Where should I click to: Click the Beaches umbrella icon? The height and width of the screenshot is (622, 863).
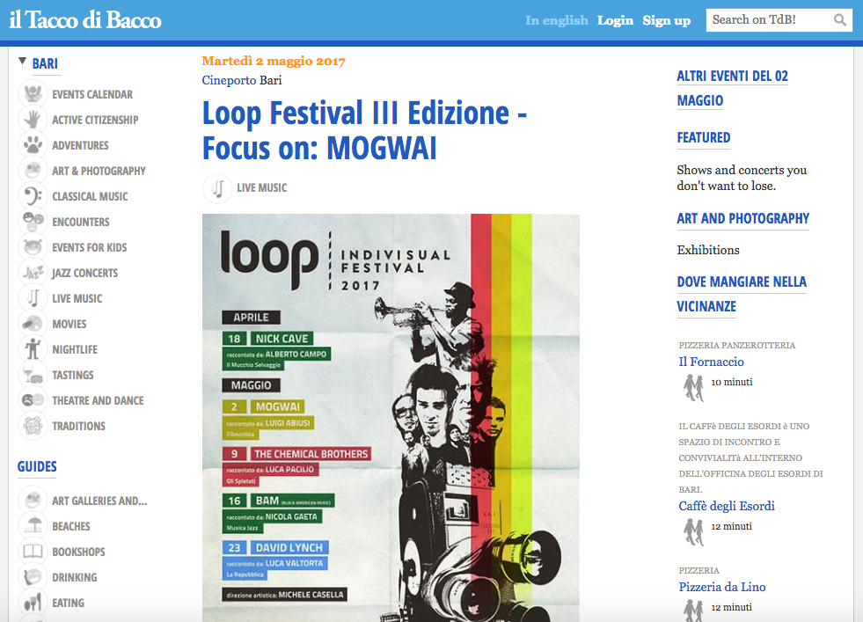point(33,526)
